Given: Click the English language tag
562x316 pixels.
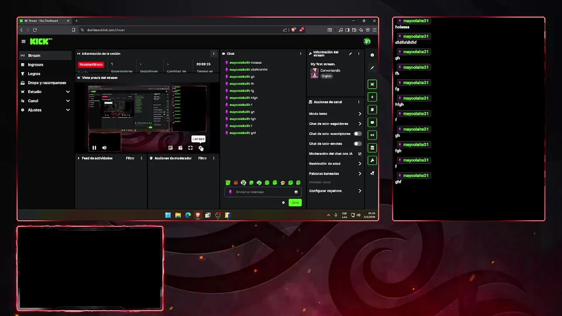Looking at the screenshot, I should [x=327, y=76].
